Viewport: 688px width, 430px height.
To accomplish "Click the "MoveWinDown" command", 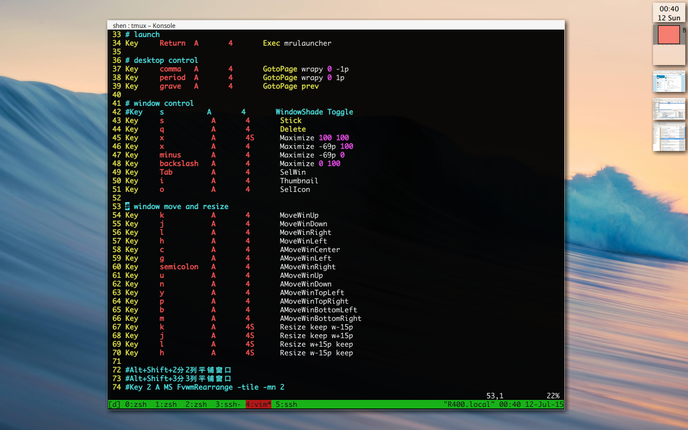I will click(x=304, y=224).
